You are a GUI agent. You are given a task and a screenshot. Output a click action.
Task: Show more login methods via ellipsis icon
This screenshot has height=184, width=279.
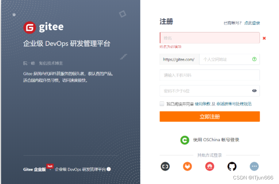pos(254,166)
